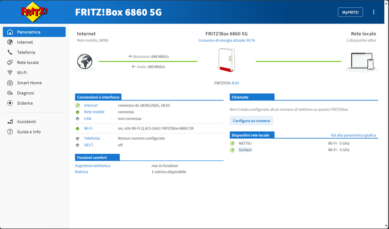Open the Rubrica link
The width and height of the screenshot is (389, 229).
(x=81, y=172)
